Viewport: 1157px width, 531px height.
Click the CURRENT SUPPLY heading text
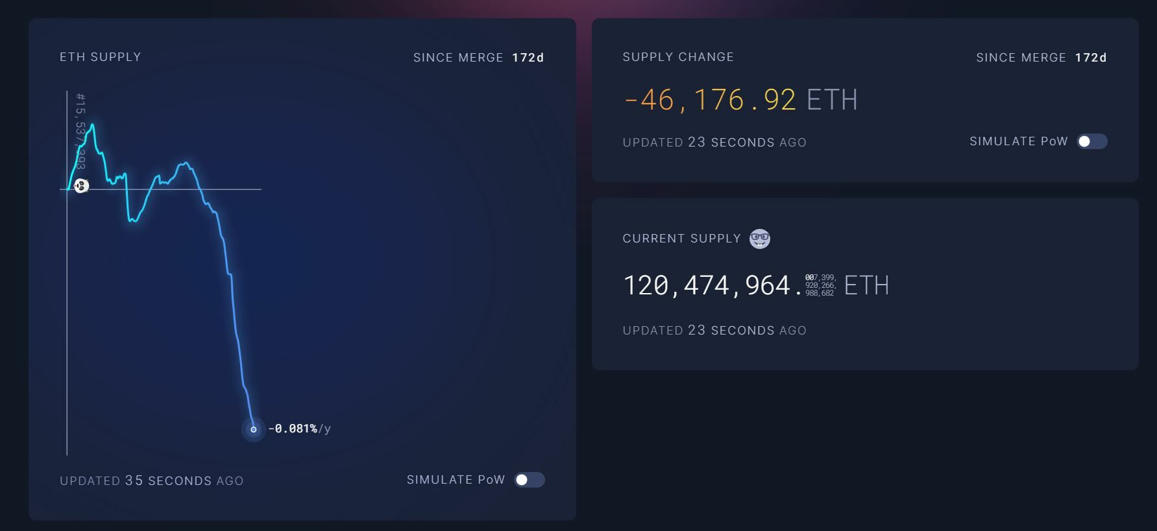(x=681, y=239)
